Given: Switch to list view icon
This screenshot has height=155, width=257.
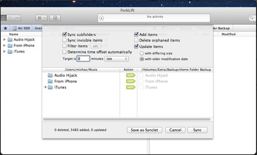Looking at the screenshot, I should pos(3,18).
